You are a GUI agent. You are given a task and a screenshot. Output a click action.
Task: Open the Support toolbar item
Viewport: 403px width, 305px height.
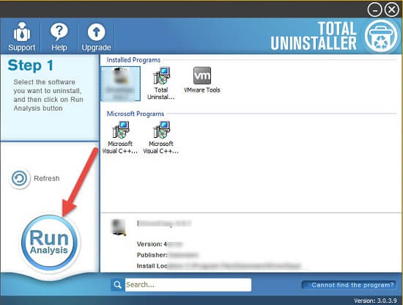pyautogui.click(x=21, y=37)
